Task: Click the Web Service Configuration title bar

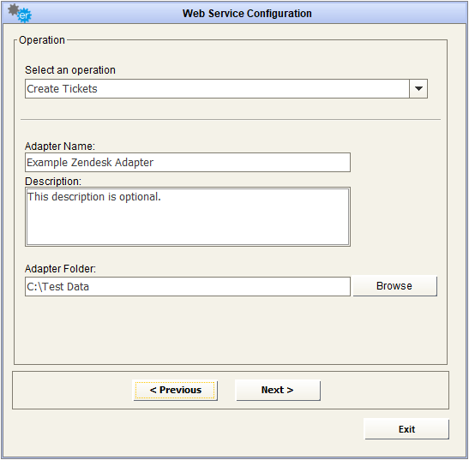Action: click(x=235, y=13)
